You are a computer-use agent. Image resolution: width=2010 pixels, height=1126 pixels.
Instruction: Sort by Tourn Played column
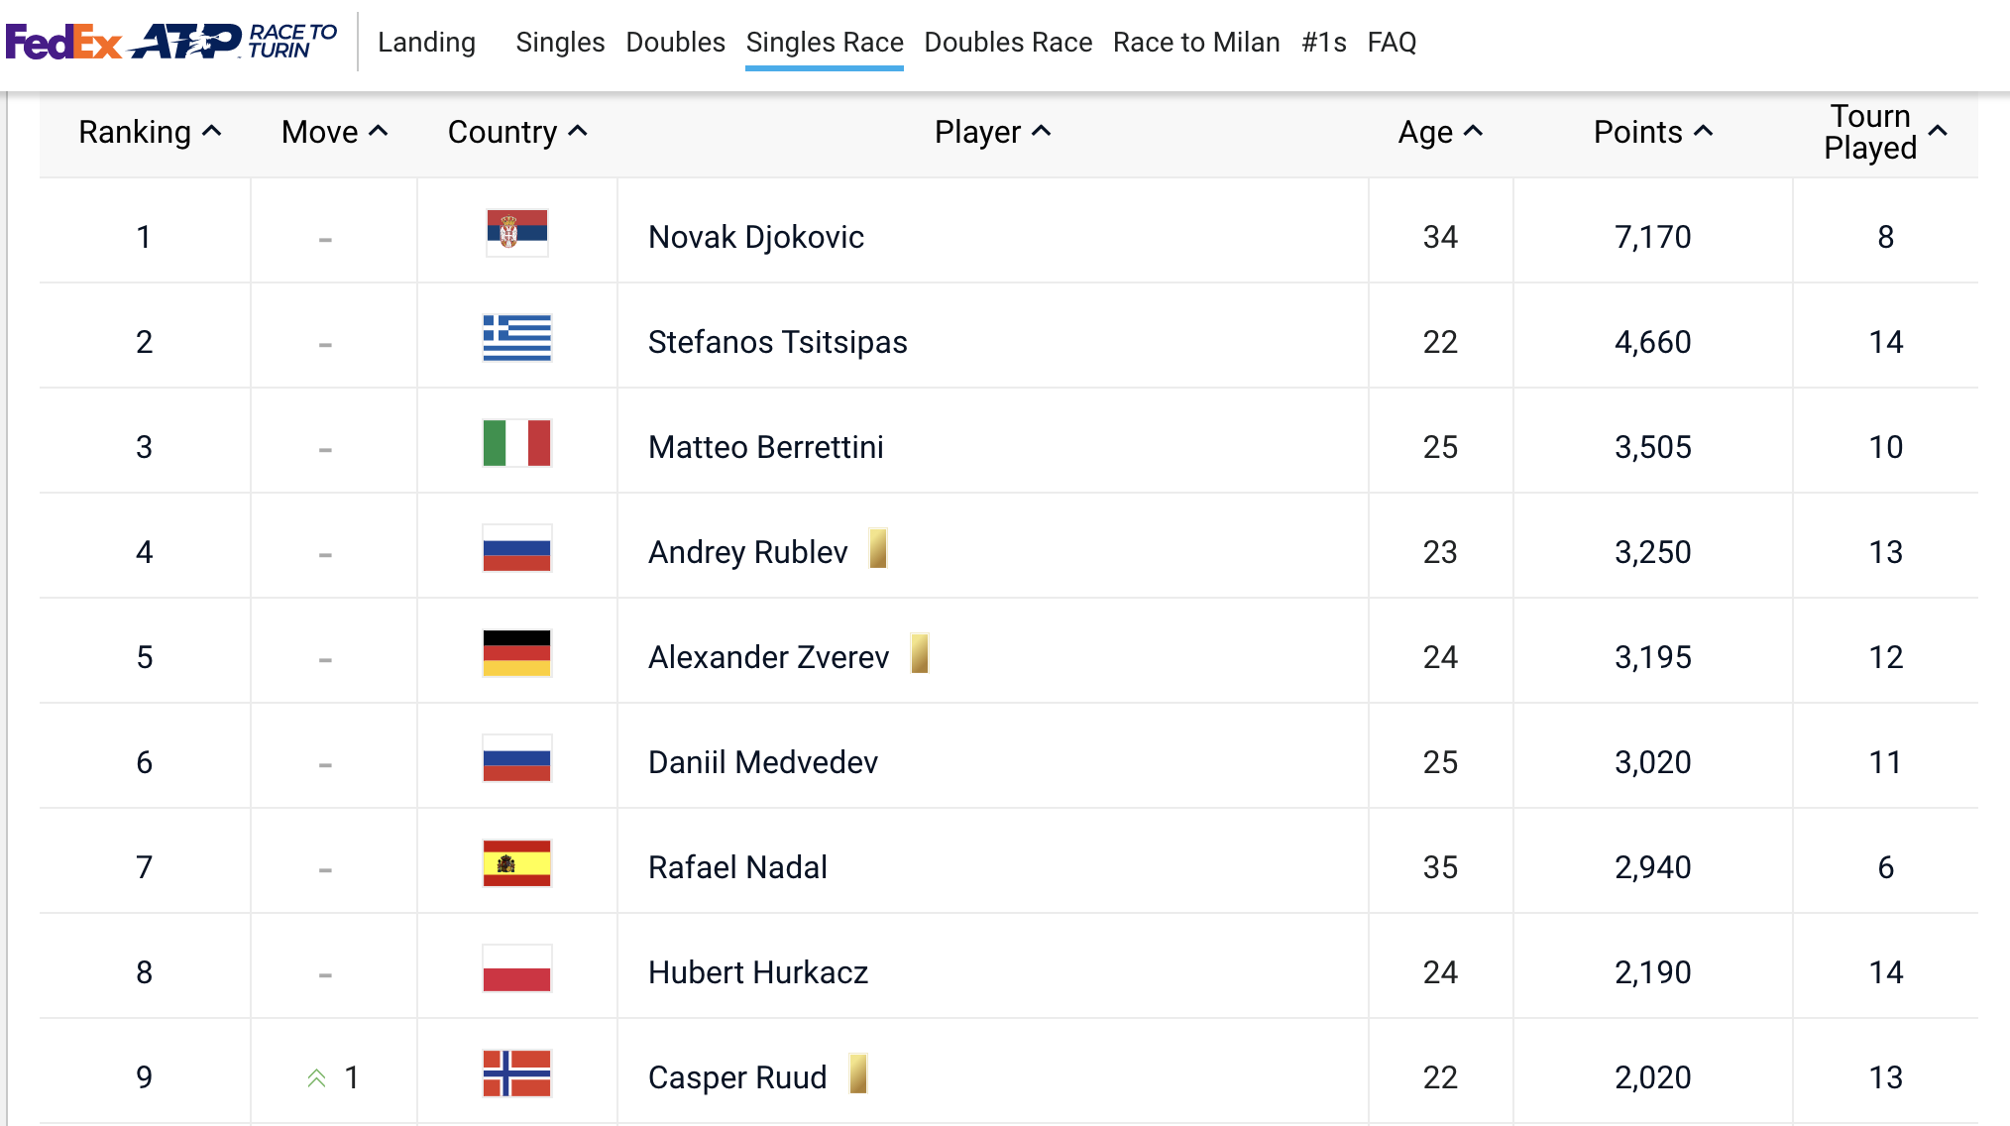pos(1885,132)
